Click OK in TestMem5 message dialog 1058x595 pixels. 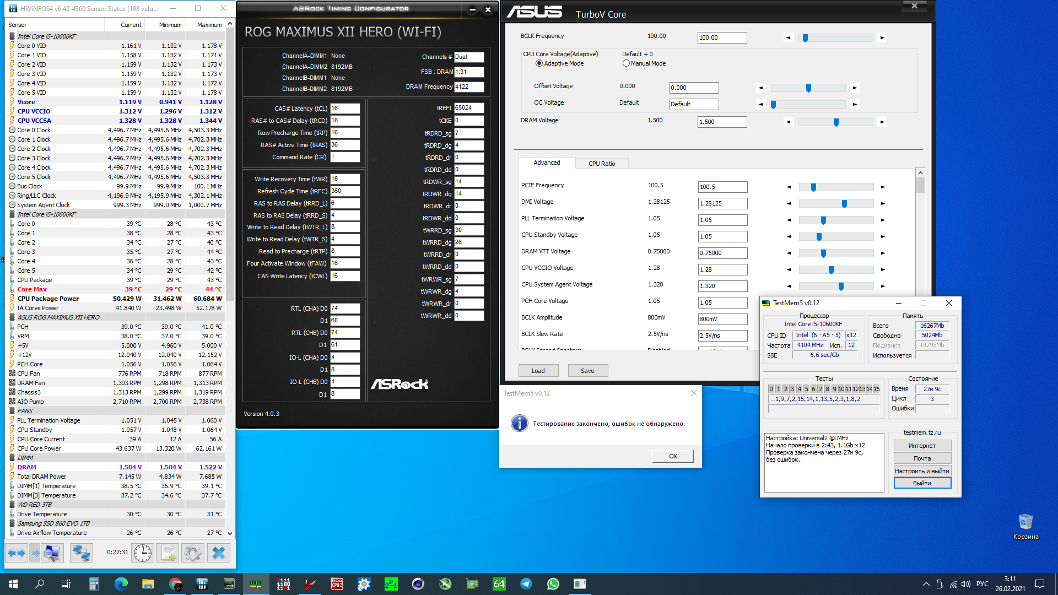(x=673, y=456)
